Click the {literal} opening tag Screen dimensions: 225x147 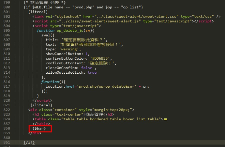pyautogui.click(x=38, y=12)
